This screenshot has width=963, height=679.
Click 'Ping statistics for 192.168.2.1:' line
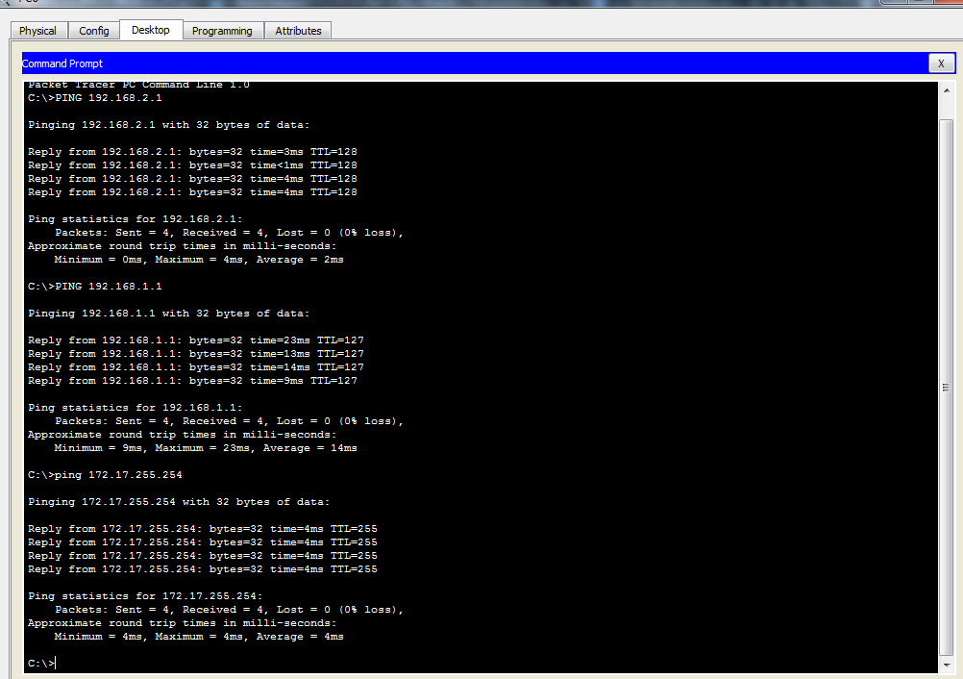click(x=136, y=219)
